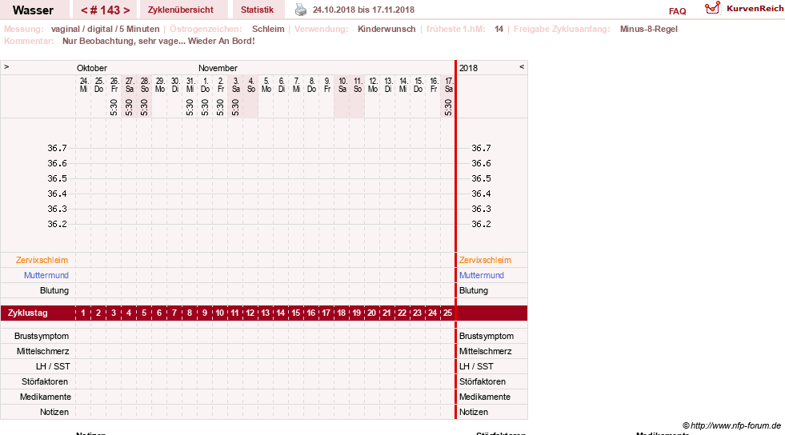
Task: Click the Oktober month header
Action: click(91, 68)
